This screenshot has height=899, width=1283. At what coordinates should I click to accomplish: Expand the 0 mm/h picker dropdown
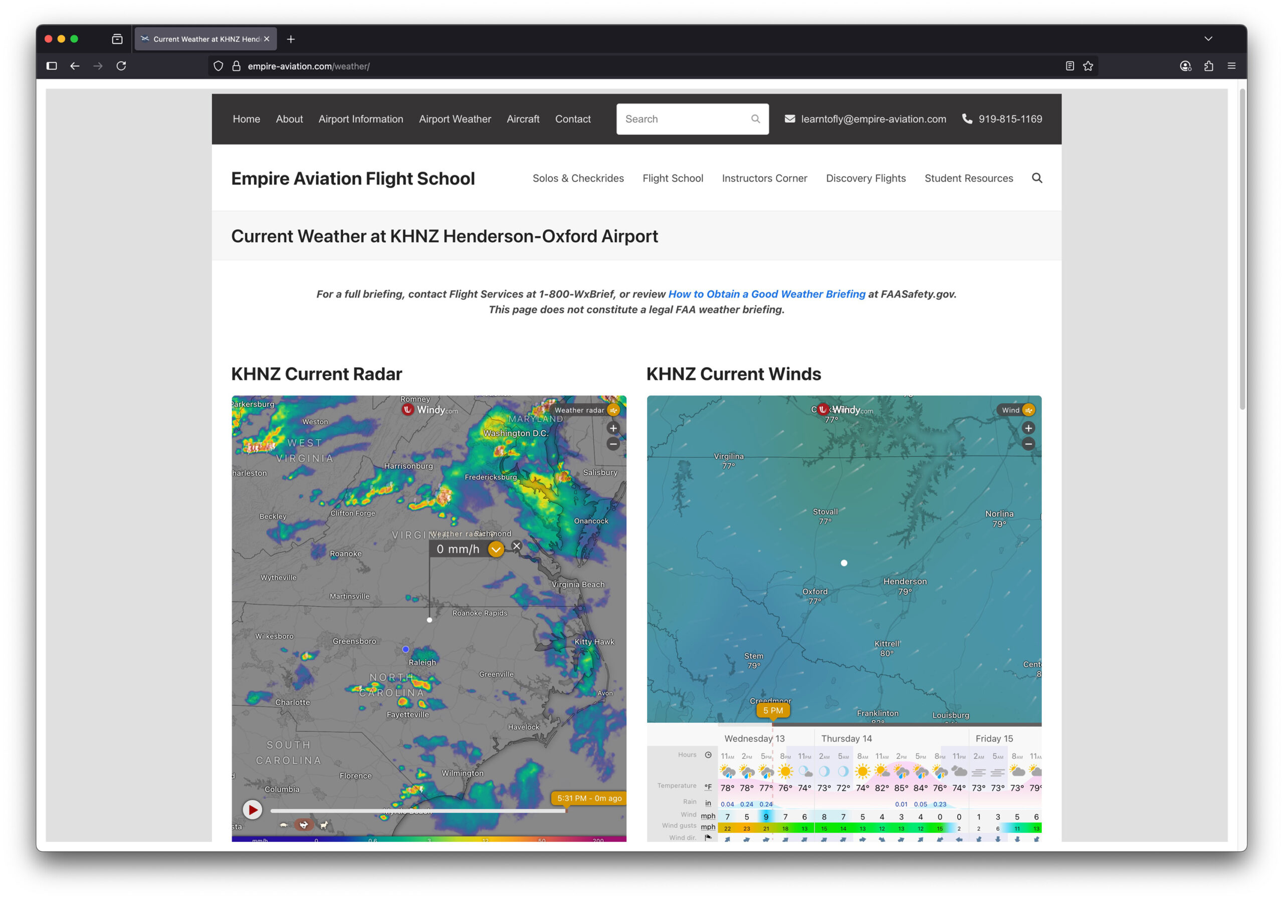496,550
